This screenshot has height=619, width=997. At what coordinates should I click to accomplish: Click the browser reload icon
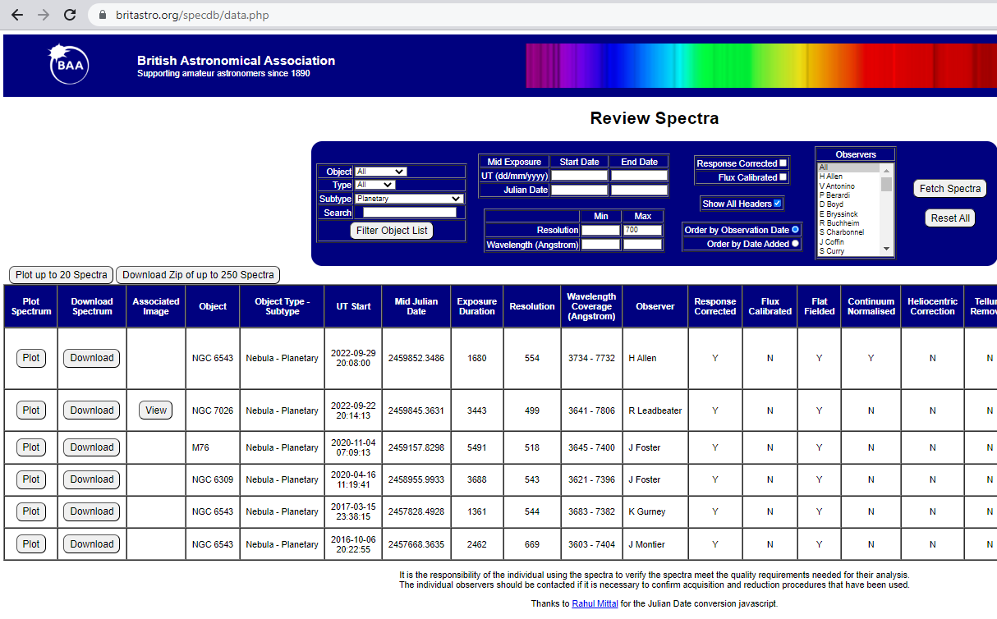pyautogui.click(x=70, y=15)
